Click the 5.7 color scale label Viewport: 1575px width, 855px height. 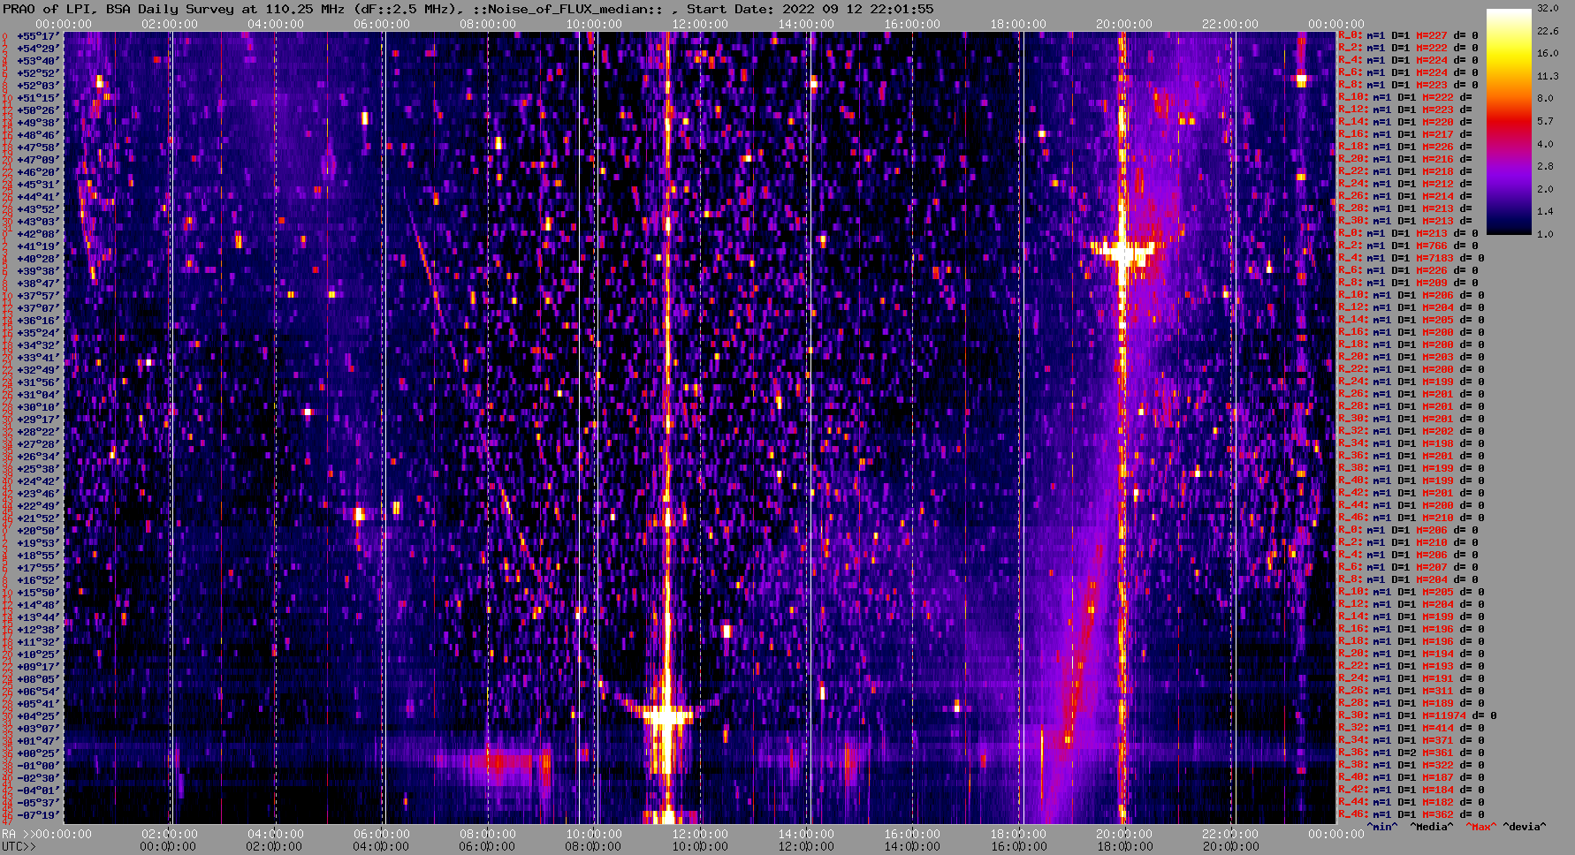tap(1544, 121)
